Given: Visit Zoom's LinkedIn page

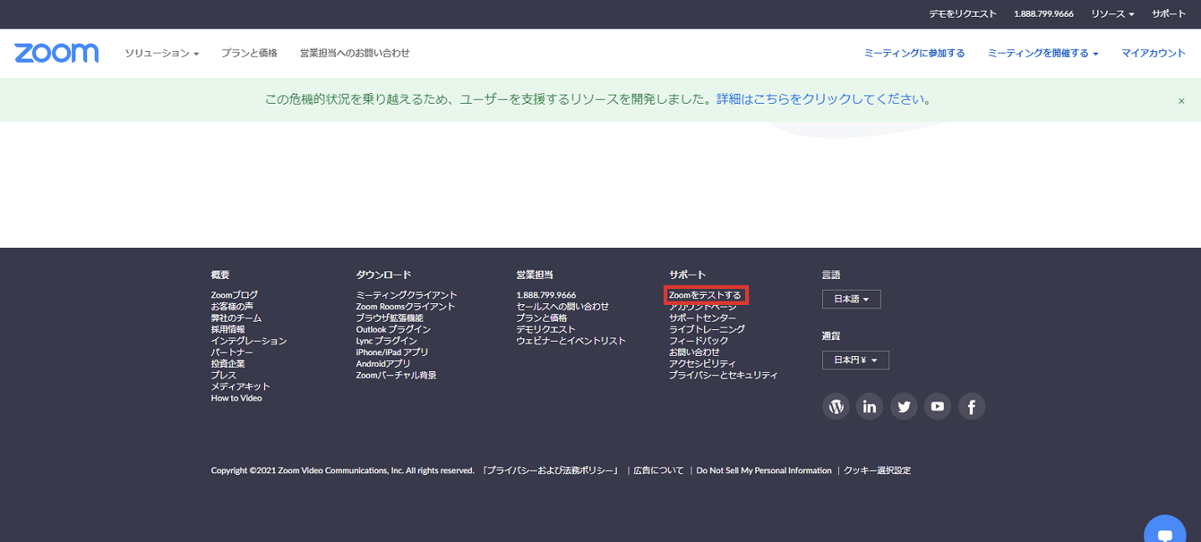Looking at the screenshot, I should tap(869, 405).
